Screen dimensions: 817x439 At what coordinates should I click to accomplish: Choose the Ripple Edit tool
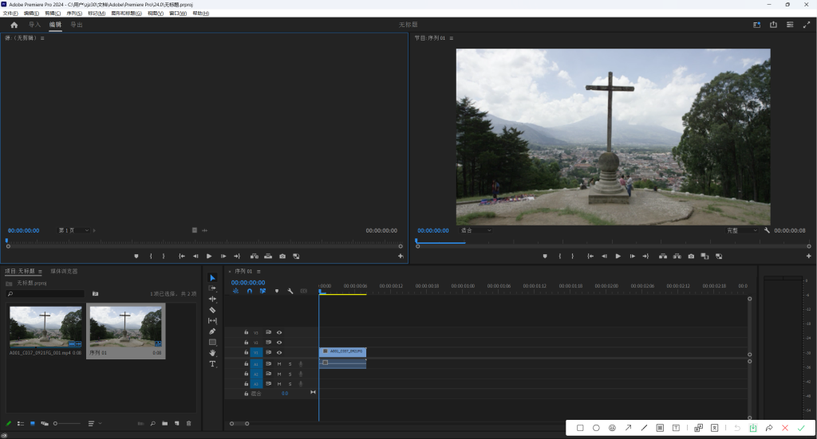212,299
